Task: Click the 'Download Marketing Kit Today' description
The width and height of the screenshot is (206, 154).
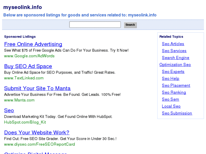Action: pyautogui.click(x=58, y=117)
